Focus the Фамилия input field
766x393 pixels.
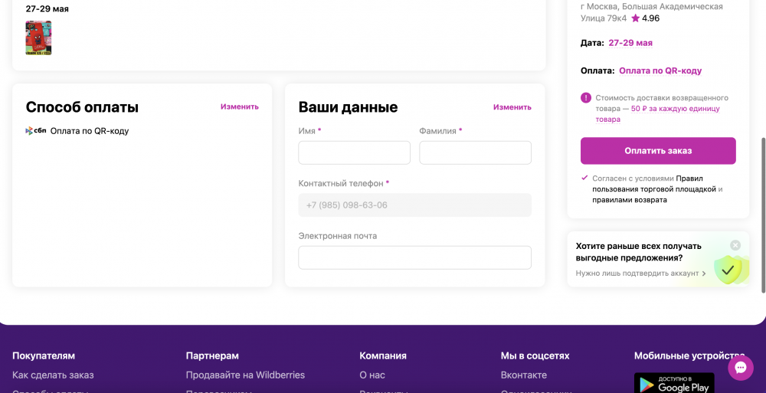coord(476,152)
